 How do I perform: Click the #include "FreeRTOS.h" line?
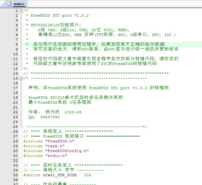pos(49,141)
